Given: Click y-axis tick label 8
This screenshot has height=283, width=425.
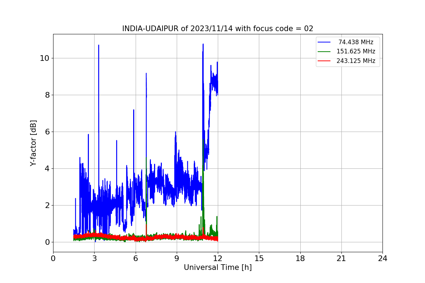Looking at the screenshot, I should coord(47,95).
